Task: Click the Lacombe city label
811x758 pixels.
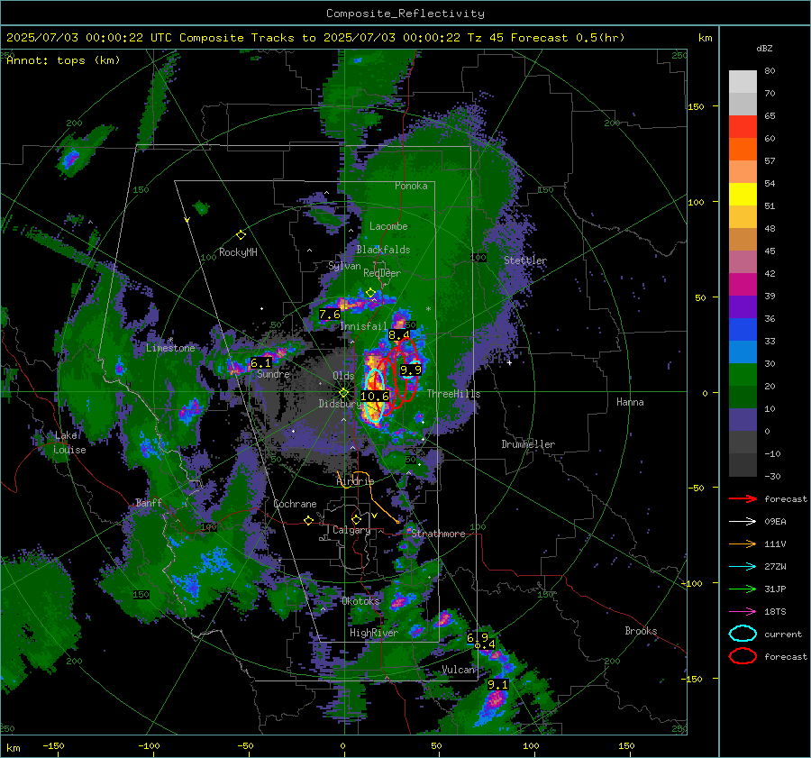Action: pyautogui.click(x=388, y=226)
